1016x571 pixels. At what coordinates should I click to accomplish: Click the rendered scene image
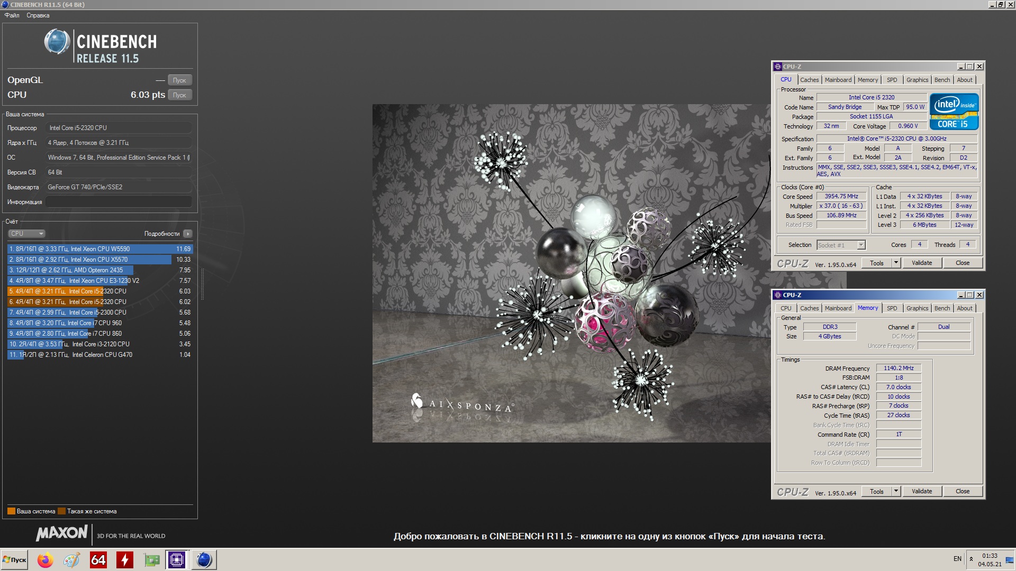click(571, 273)
